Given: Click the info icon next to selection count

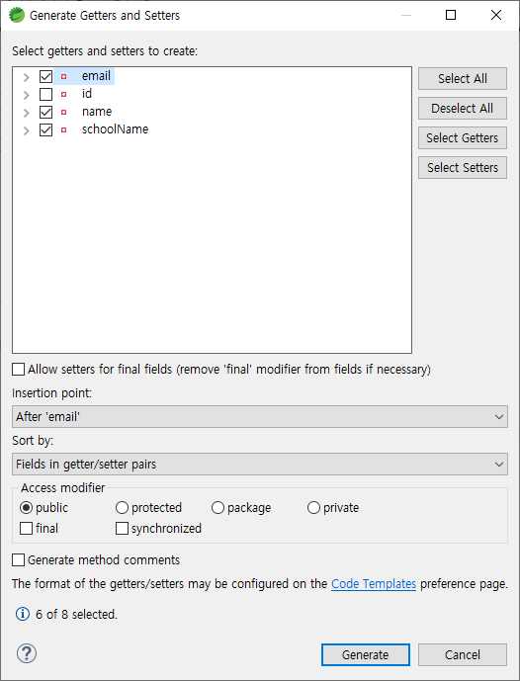Looking at the screenshot, I should tap(23, 614).
